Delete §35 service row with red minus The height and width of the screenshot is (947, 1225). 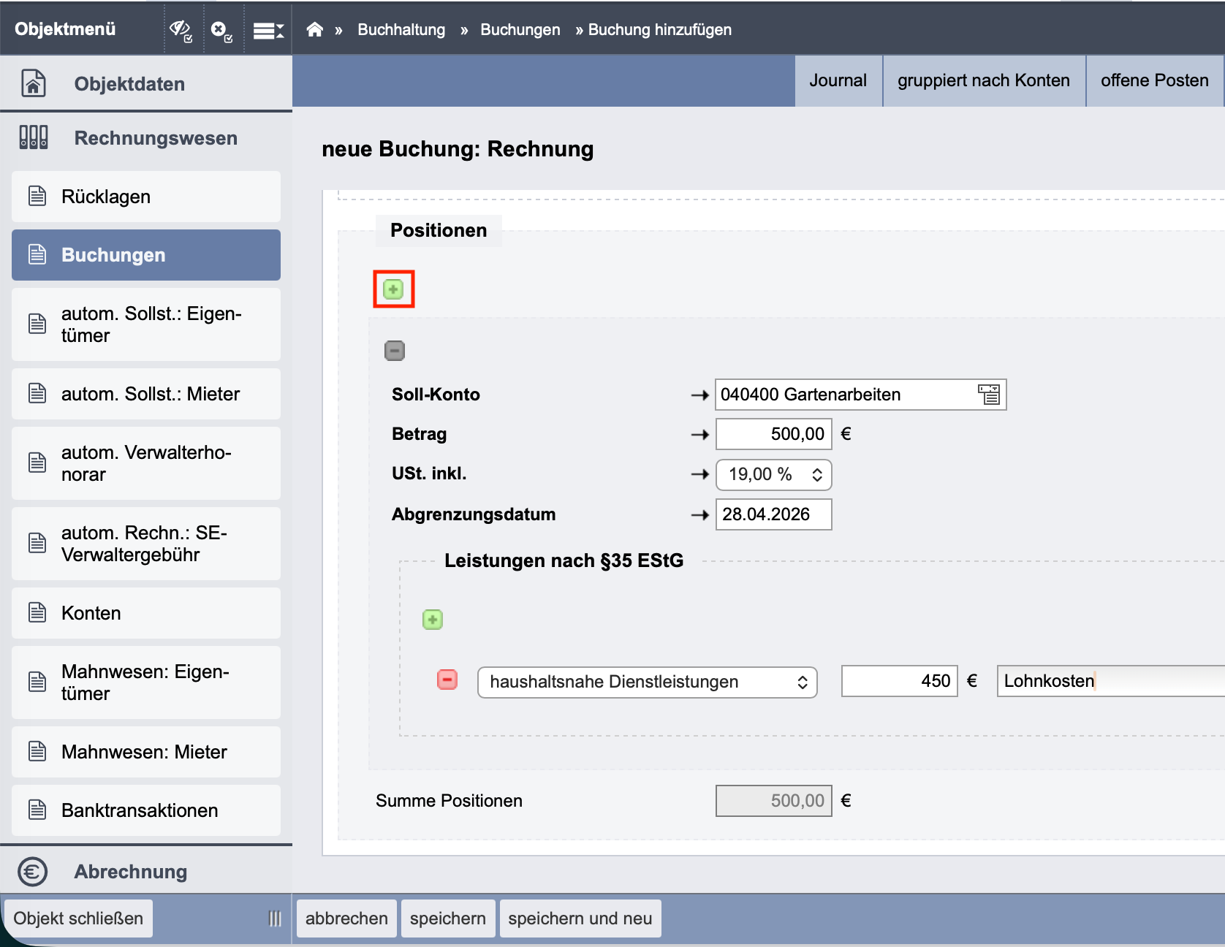447,680
